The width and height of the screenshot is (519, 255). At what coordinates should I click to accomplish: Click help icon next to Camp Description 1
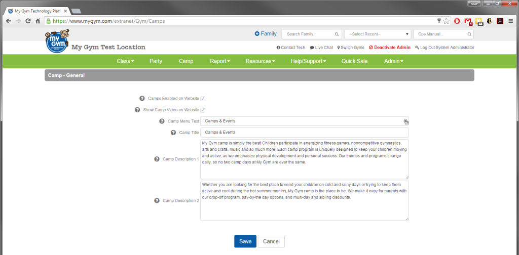point(157,159)
